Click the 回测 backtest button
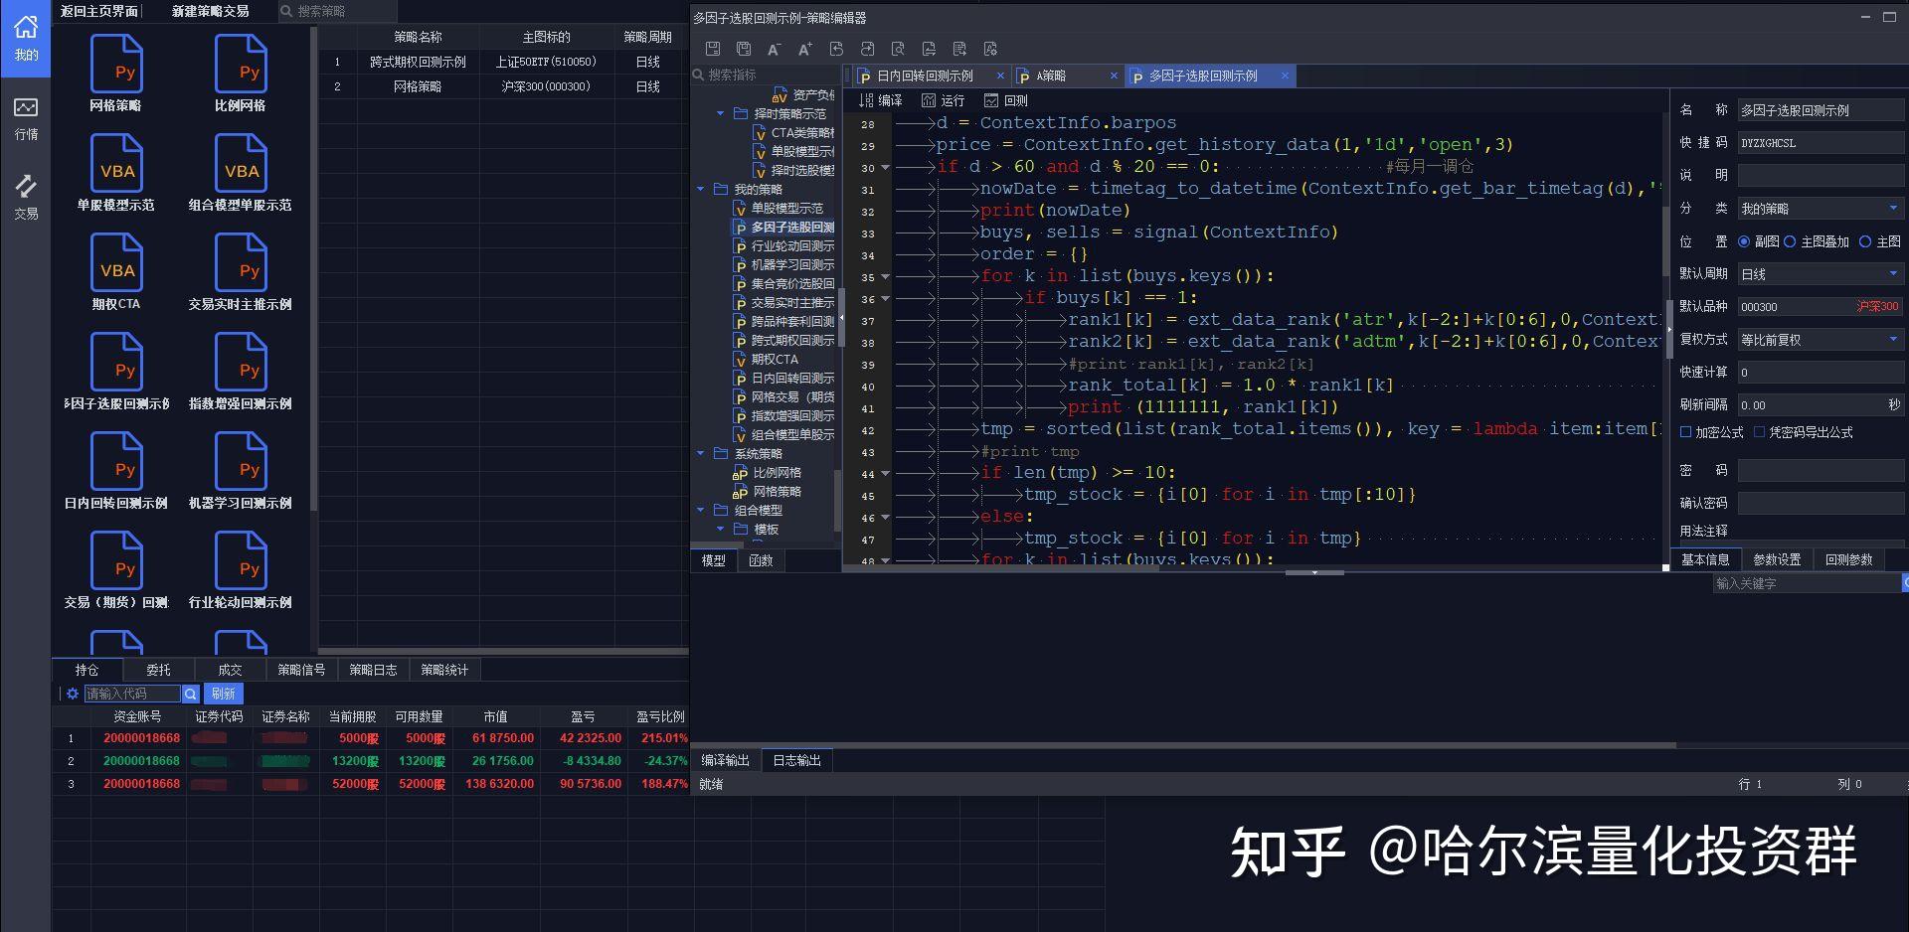1909x932 pixels. pyautogui.click(x=1005, y=100)
